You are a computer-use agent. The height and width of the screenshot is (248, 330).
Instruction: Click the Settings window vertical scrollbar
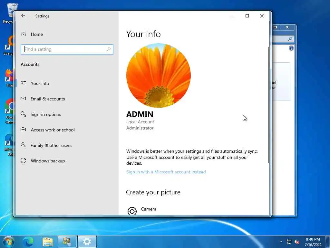[x=268, y=105]
